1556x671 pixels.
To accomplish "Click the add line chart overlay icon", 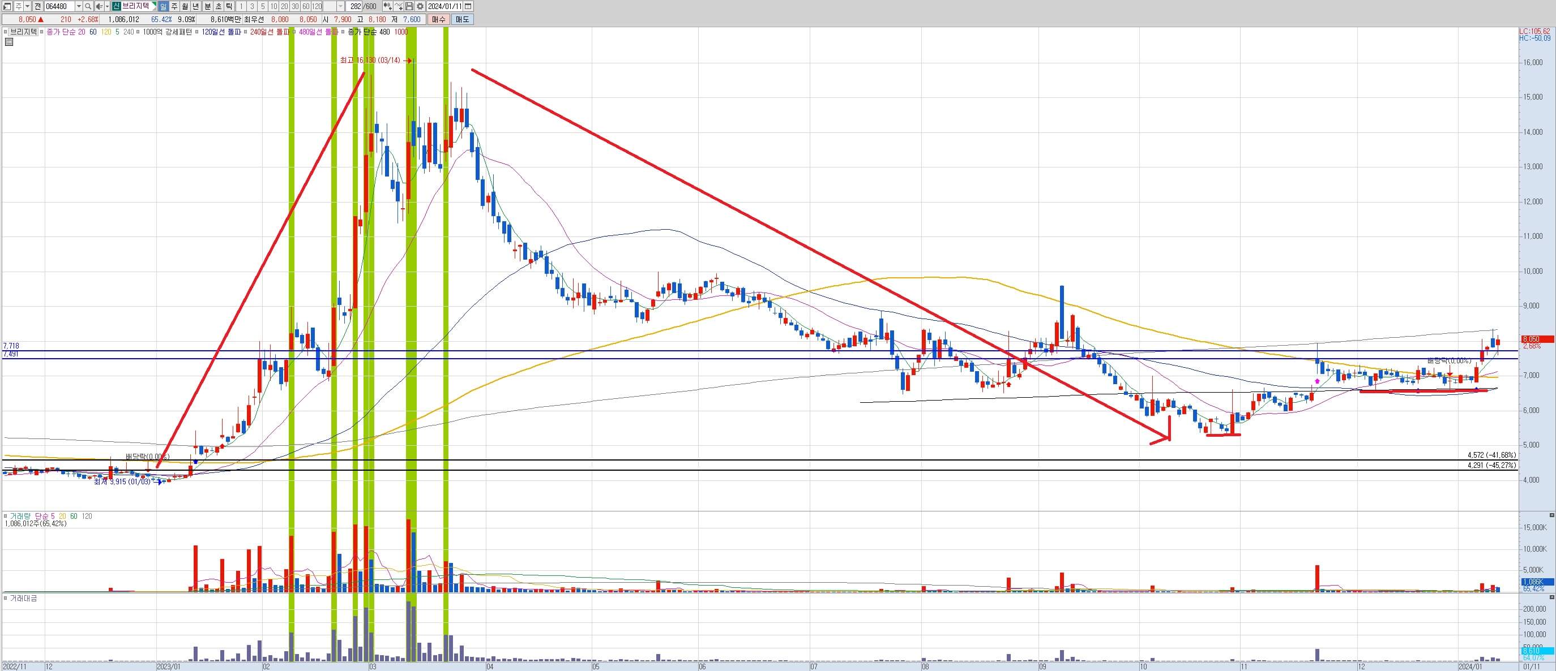I will point(398,7).
